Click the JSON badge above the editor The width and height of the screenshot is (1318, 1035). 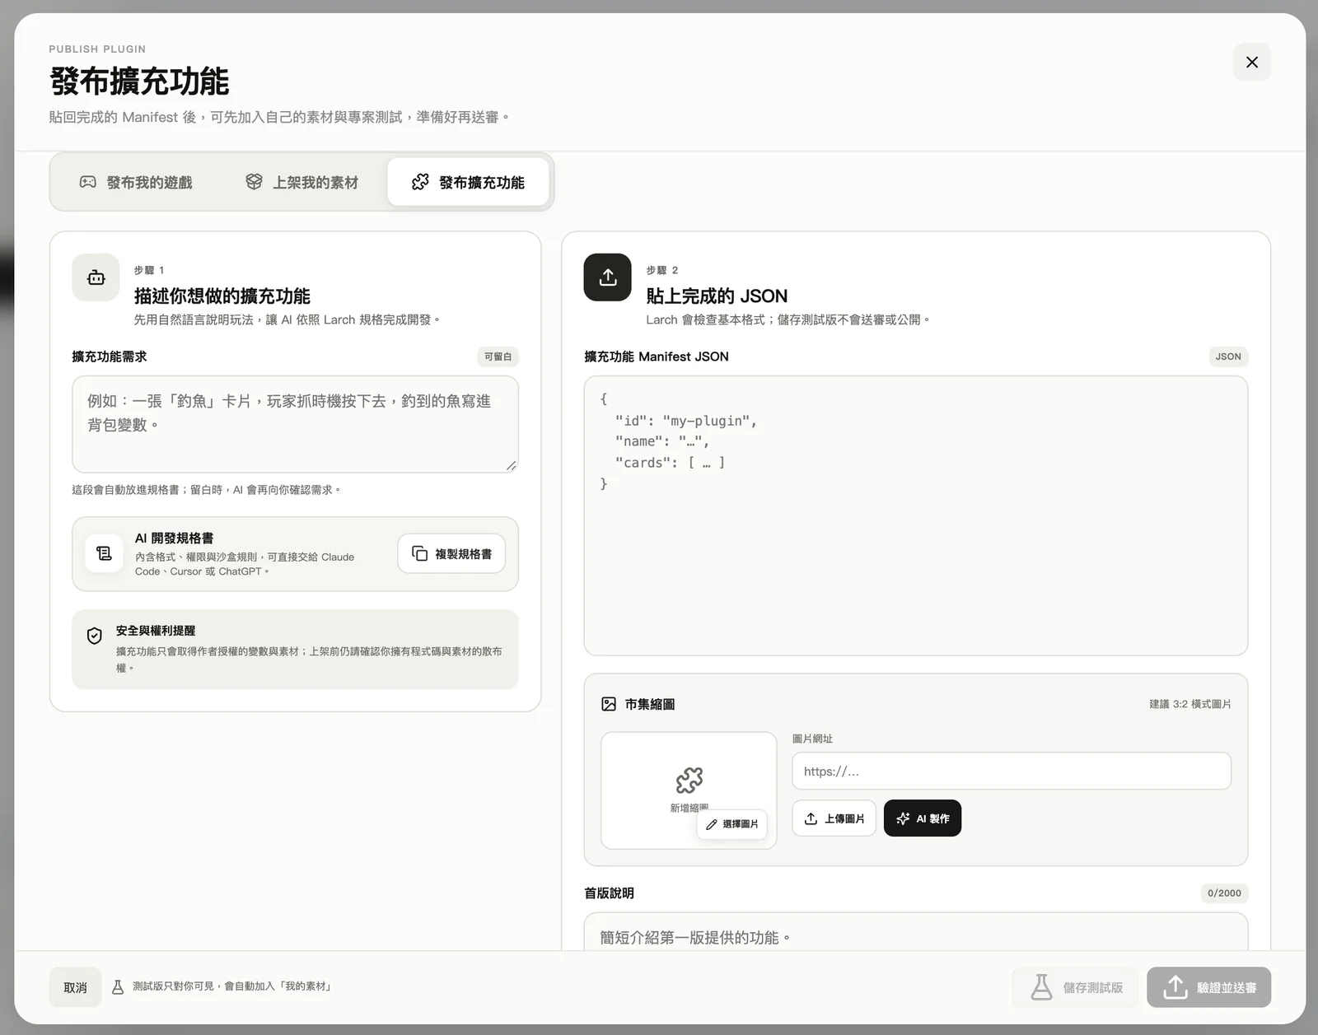pos(1228,357)
